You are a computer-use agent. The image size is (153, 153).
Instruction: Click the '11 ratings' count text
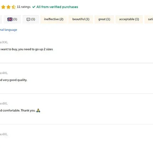click(23, 7)
